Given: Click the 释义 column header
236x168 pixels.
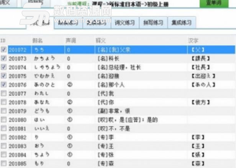Looking at the screenshot, I should (101, 41).
